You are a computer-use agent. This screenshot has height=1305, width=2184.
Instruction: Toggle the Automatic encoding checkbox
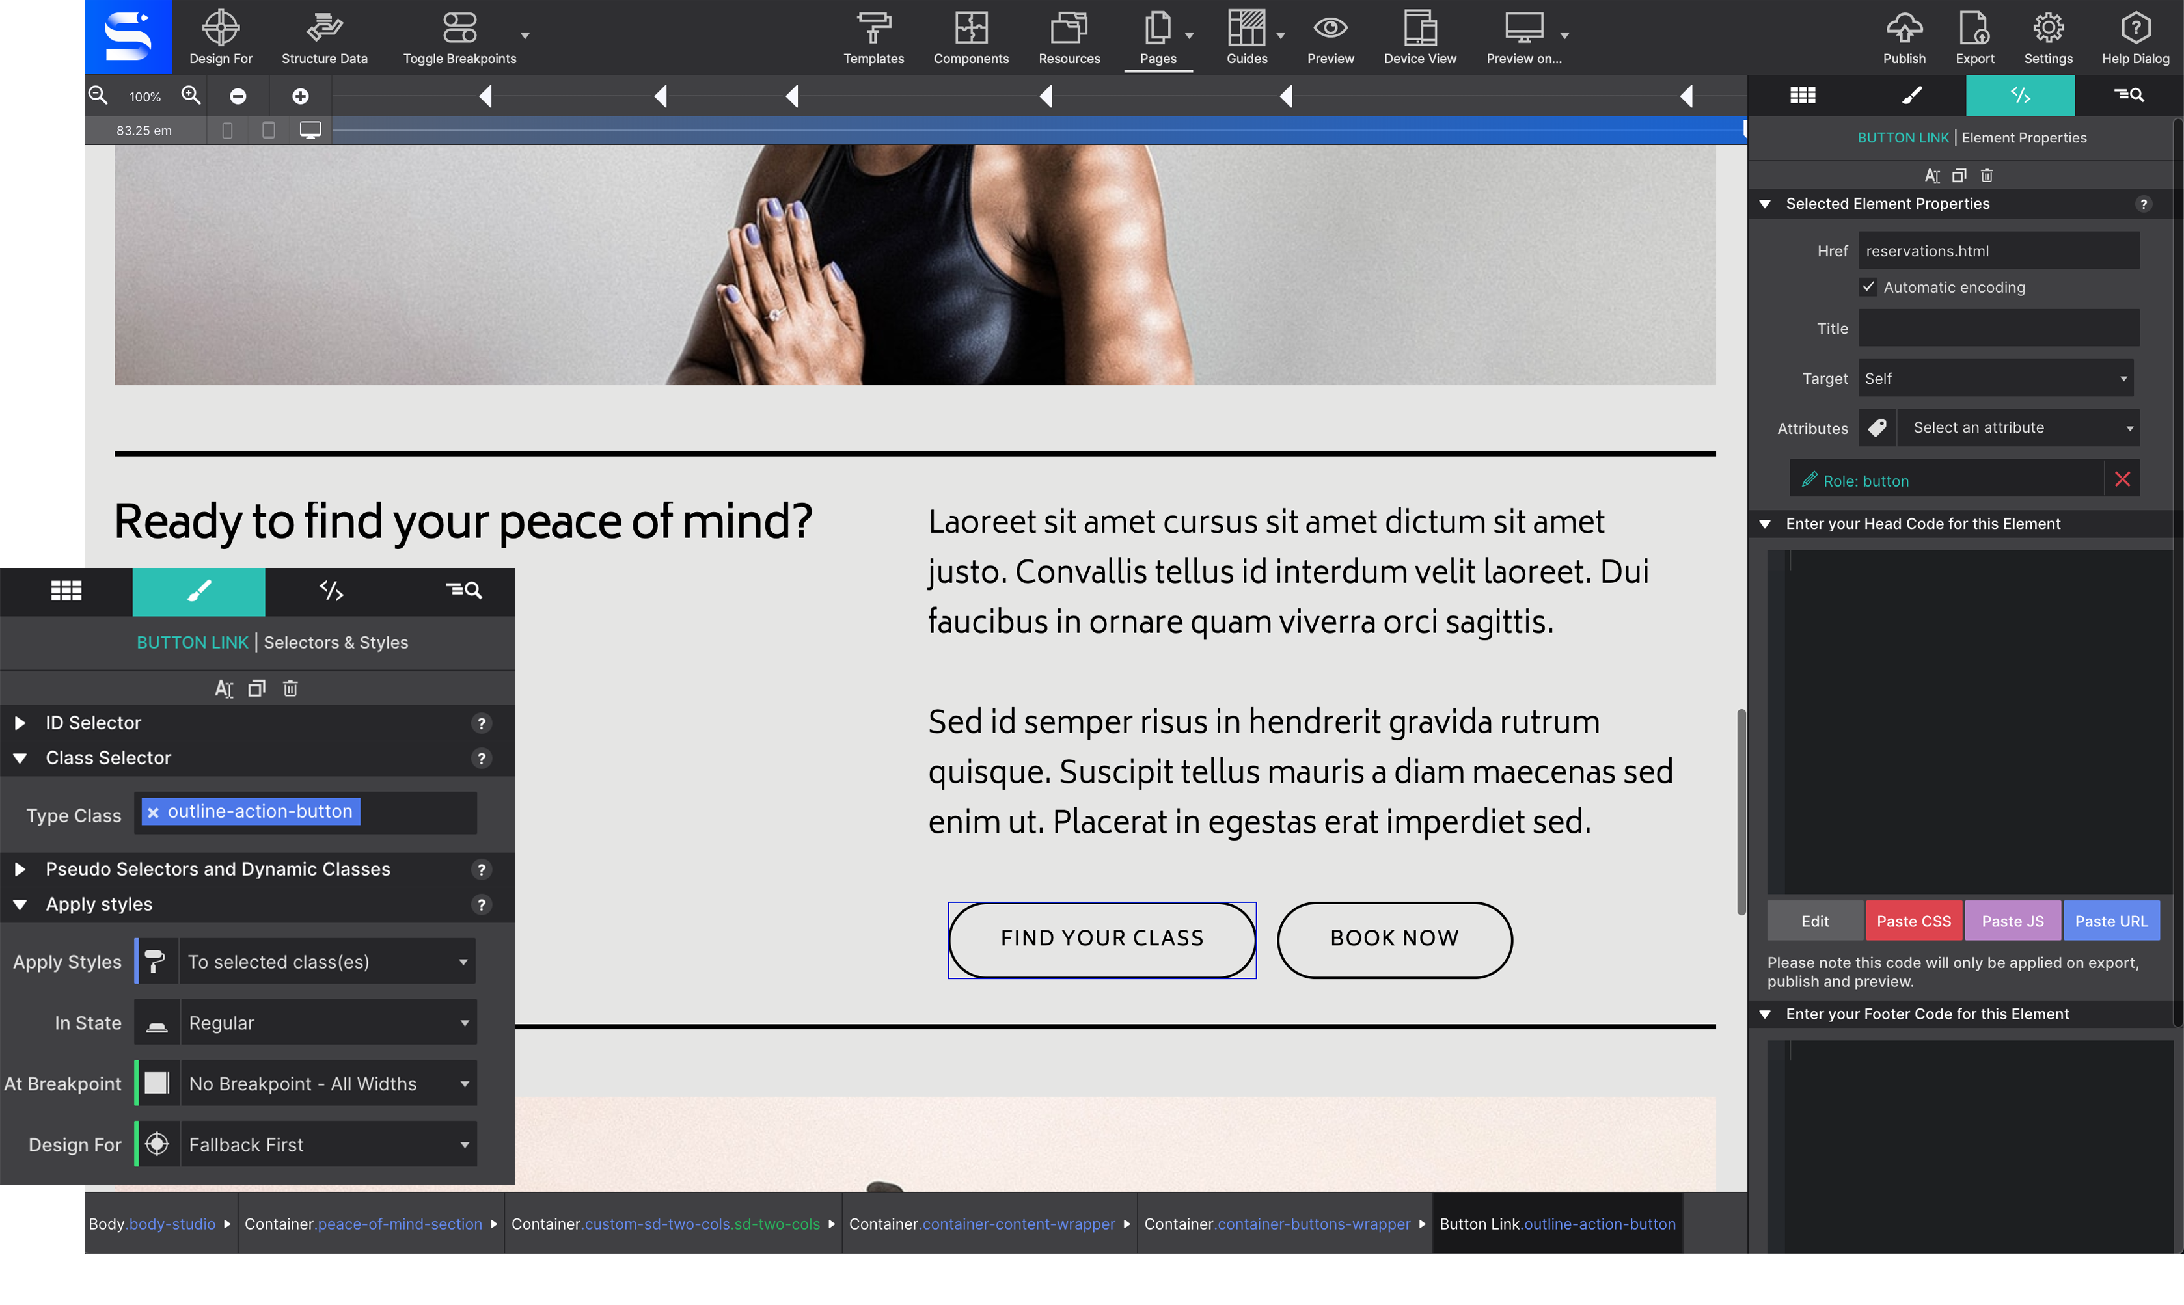1868,287
